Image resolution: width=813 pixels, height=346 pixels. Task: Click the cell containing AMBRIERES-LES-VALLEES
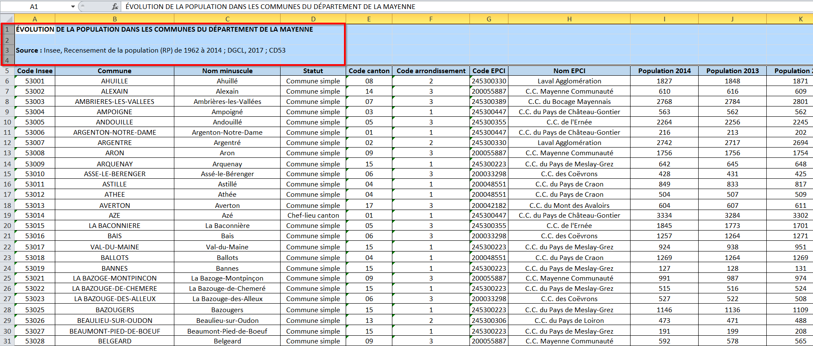click(x=114, y=101)
